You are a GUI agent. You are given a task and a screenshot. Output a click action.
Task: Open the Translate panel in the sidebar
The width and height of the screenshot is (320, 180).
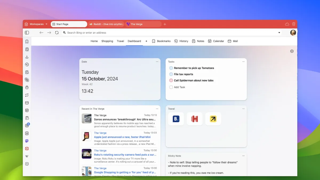click(27, 80)
